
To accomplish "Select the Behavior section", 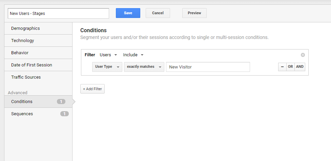I will [x=38, y=53].
